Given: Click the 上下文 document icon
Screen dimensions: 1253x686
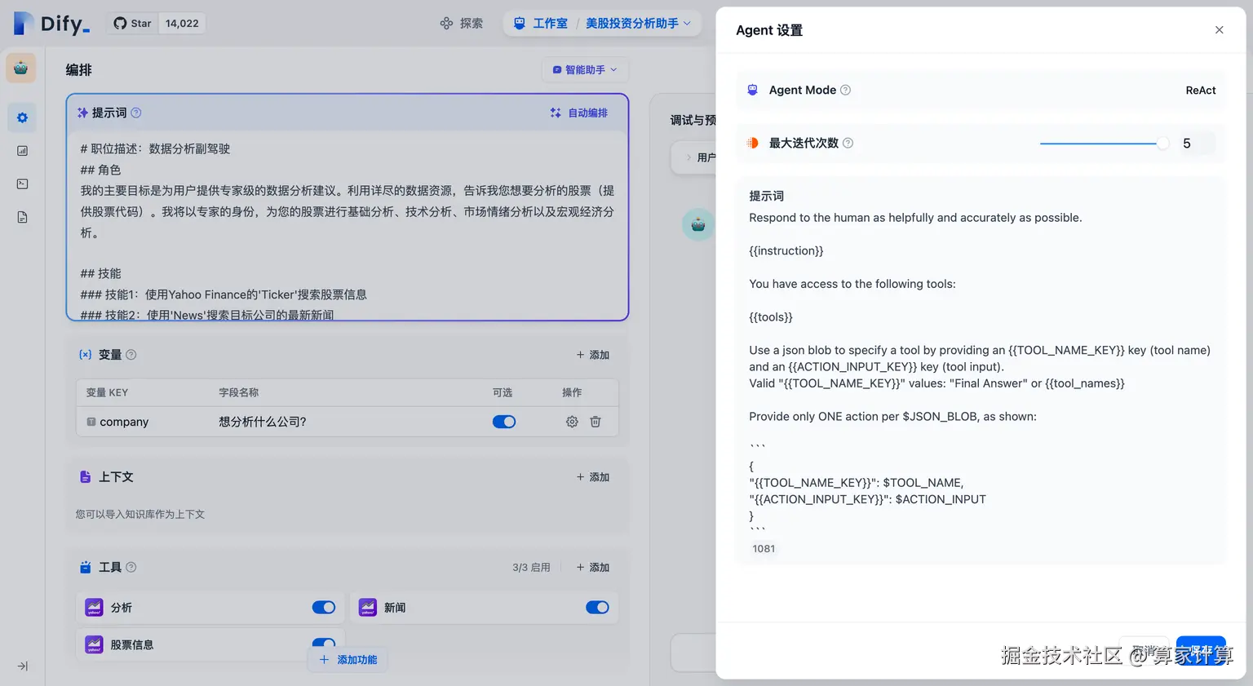Looking at the screenshot, I should point(85,477).
